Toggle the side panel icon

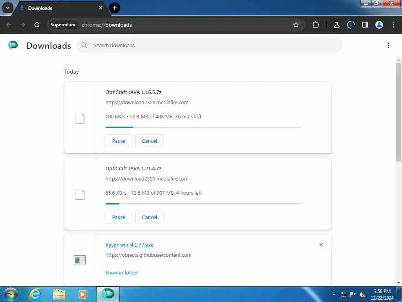click(365, 25)
